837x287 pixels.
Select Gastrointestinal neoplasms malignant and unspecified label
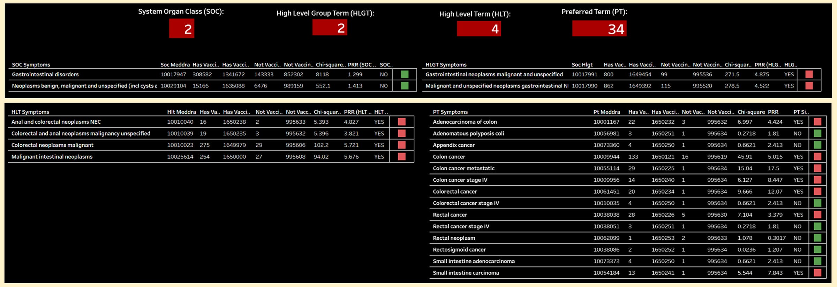click(494, 75)
